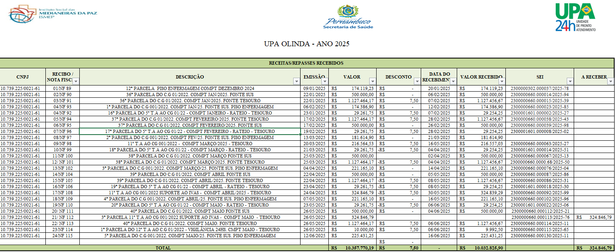615x252 pixels.
Task: Click the UPA 24h logo
Action: tap(575, 17)
